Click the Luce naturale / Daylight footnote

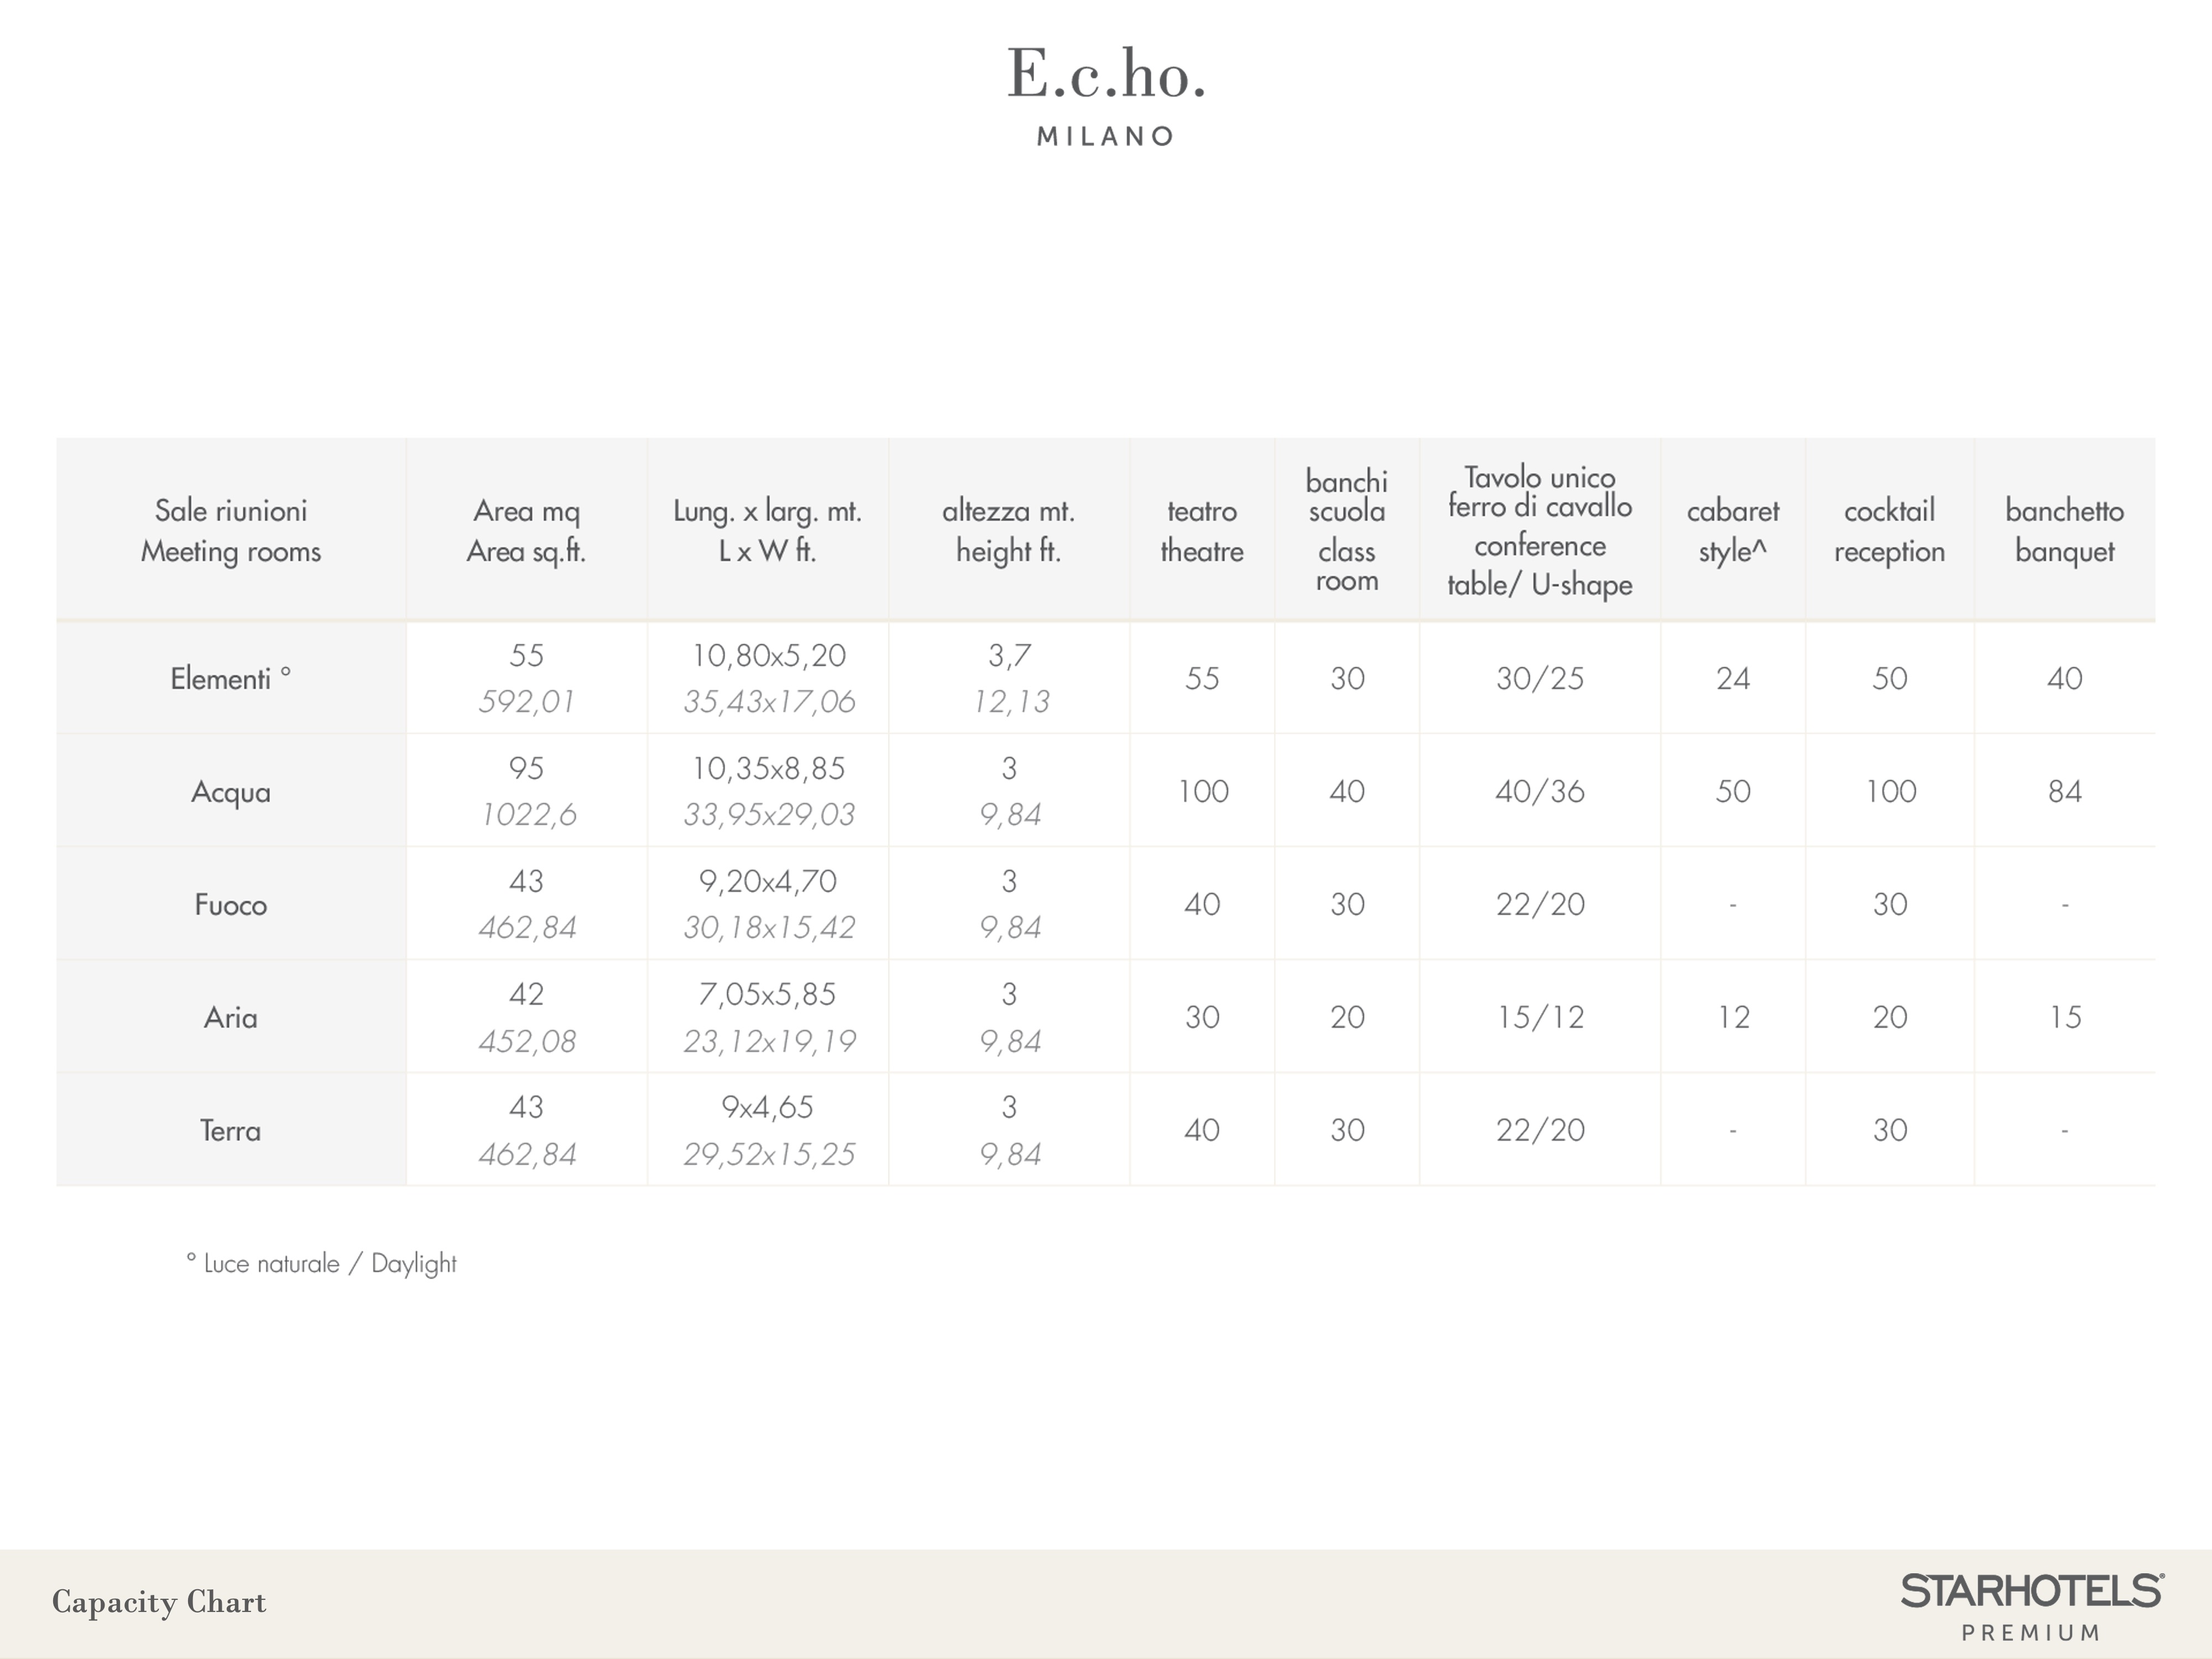(321, 1264)
